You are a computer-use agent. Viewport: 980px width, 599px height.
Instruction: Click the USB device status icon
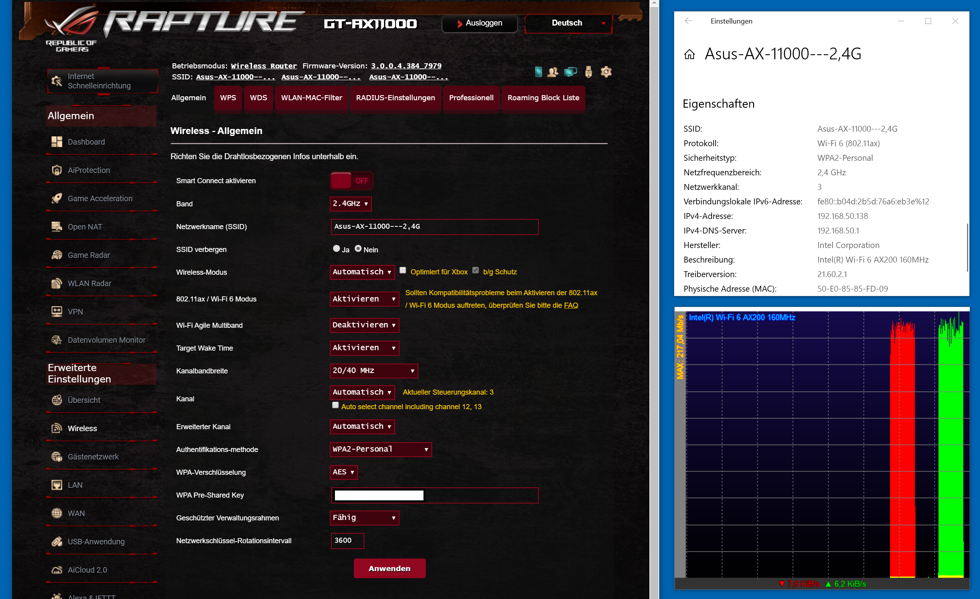588,72
